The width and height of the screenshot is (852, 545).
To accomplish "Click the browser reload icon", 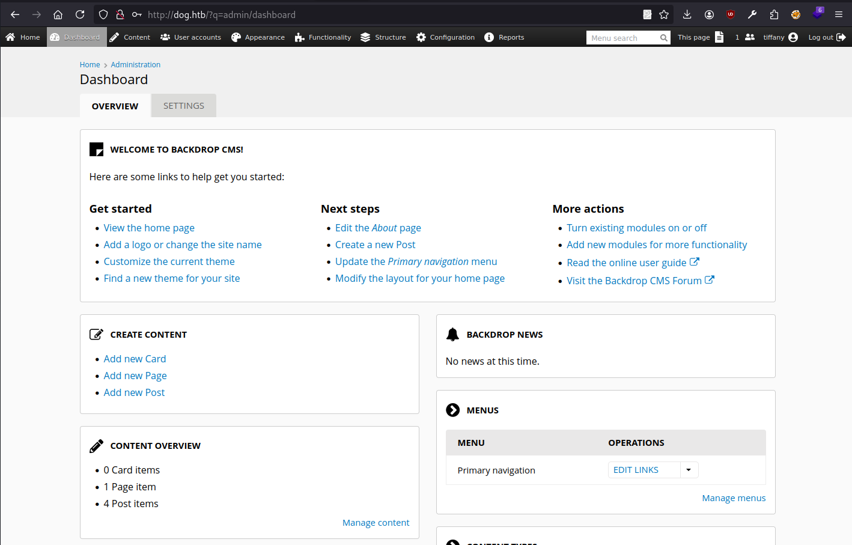I will point(79,14).
